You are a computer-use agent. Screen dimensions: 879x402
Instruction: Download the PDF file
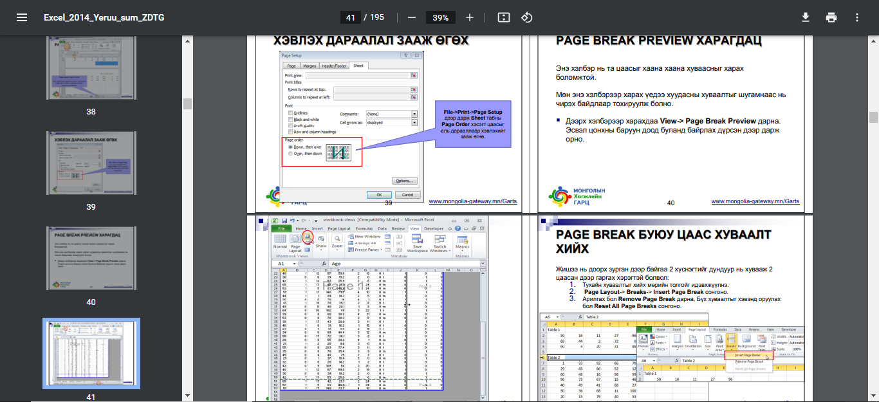click(805, 17)
